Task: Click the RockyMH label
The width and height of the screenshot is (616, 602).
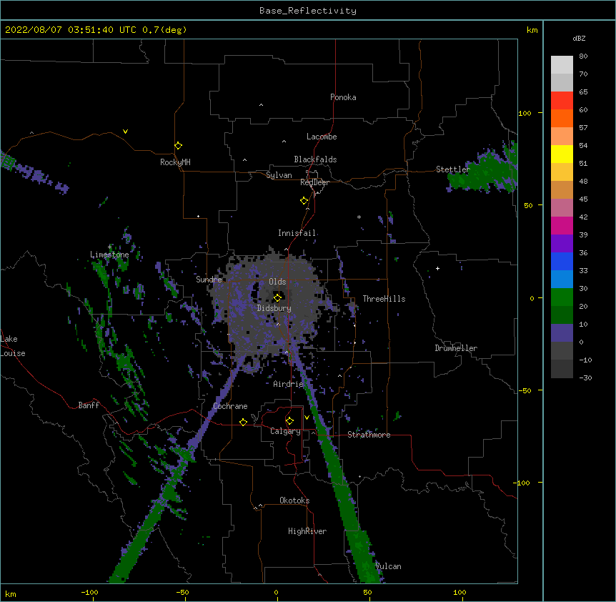Action: [175, 162]
